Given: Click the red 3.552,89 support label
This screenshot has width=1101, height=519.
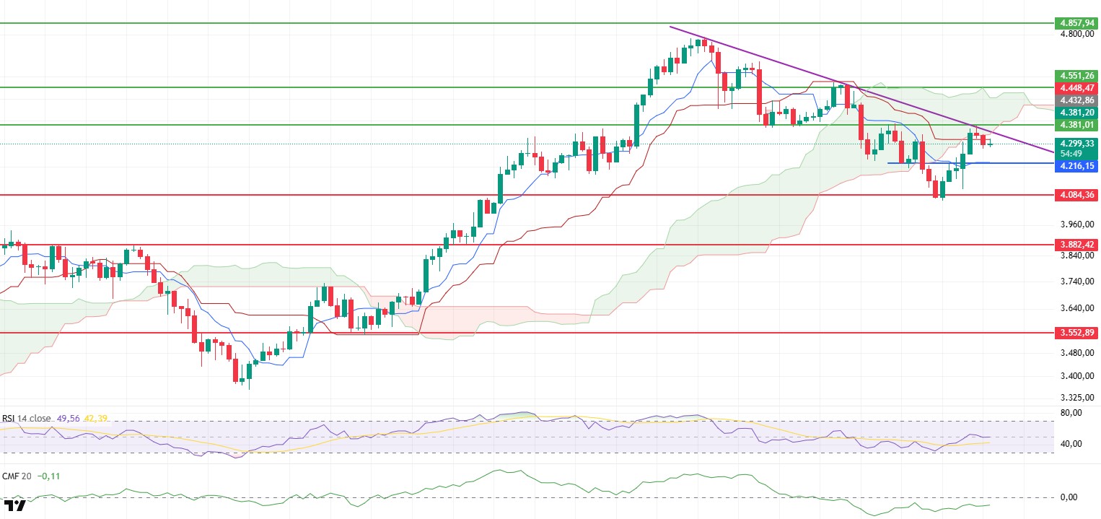Looking at the screenshot, I should (x=1075, y=333).
